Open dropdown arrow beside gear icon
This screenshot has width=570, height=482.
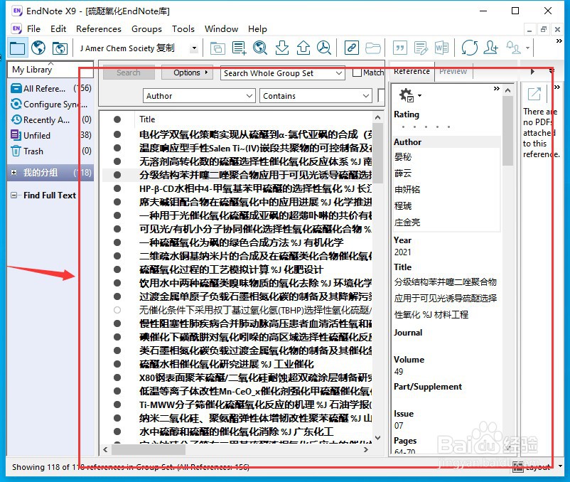[419, 95]
